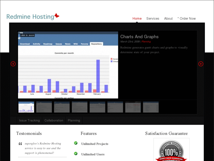The image size is (214, 161).
Task: Click the Redmine Hosting logo text
Action: [x=30, y=17]
